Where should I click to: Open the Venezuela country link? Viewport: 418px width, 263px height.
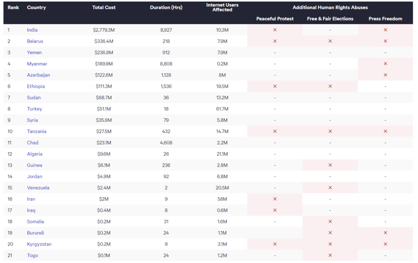click(38, 188)
